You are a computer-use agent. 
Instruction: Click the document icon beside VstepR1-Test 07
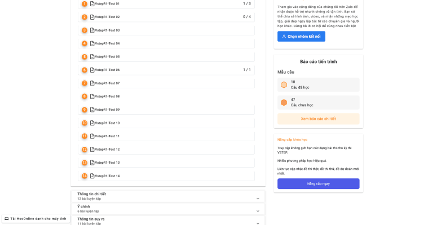click(x=92, y=83)
